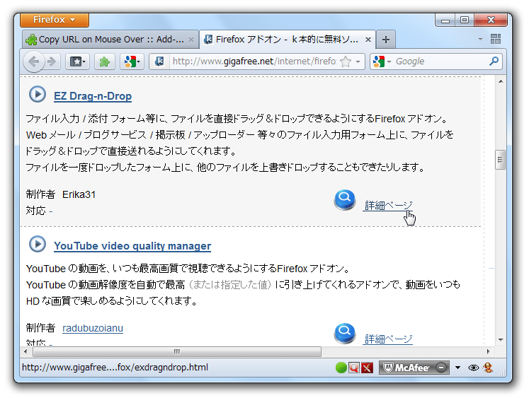
Task: Open the orange Firefox menu button
Action: tap(55, 20)
